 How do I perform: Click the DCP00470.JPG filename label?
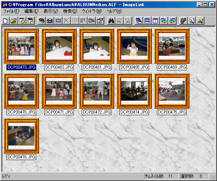21,112
